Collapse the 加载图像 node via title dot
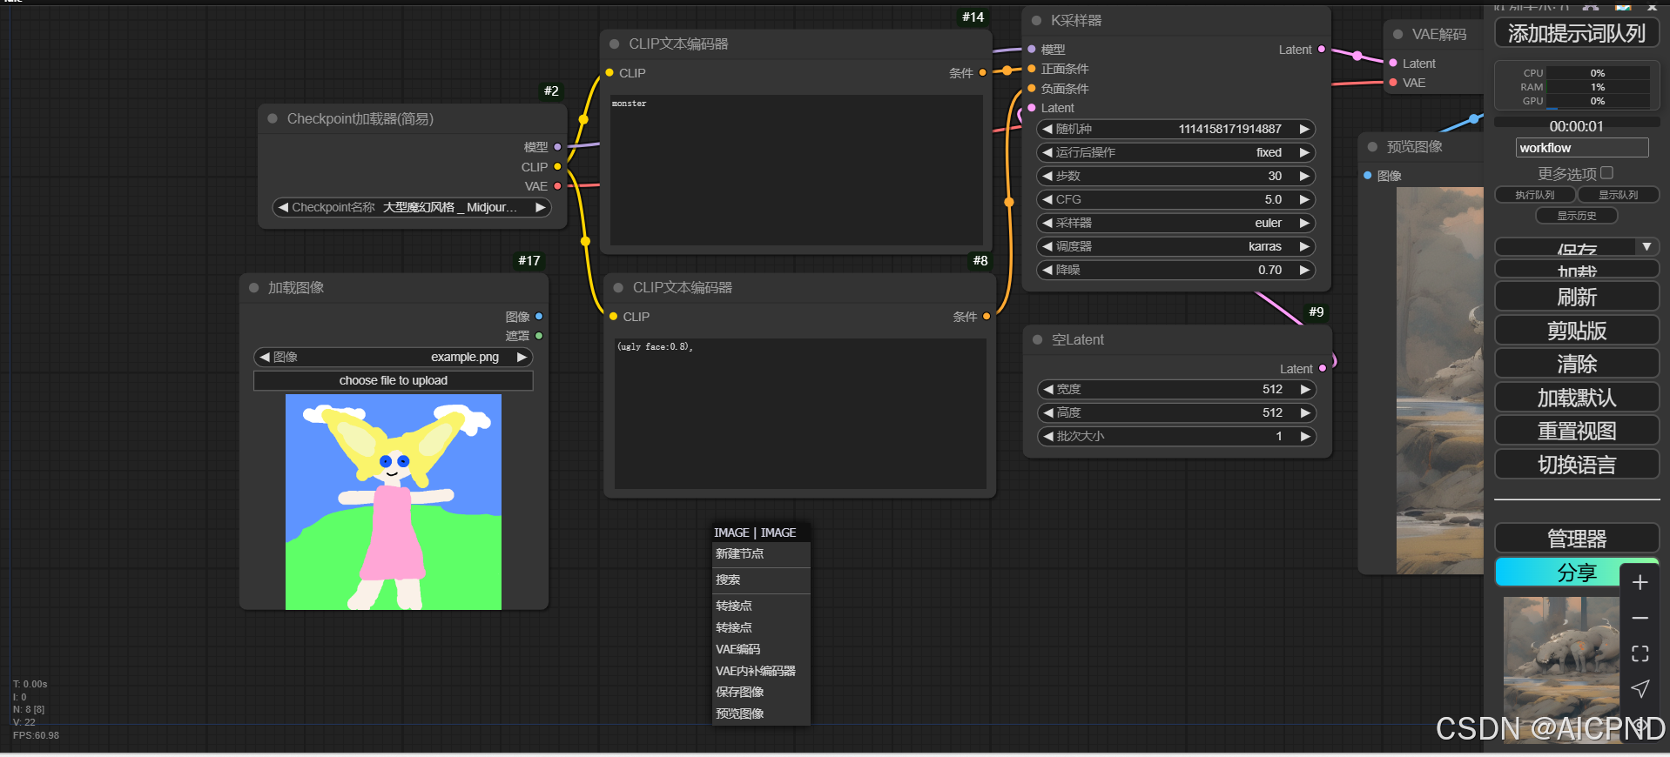Image resolution: width=1670 pixels, height=757 pixels. click(x=254, y=287)
